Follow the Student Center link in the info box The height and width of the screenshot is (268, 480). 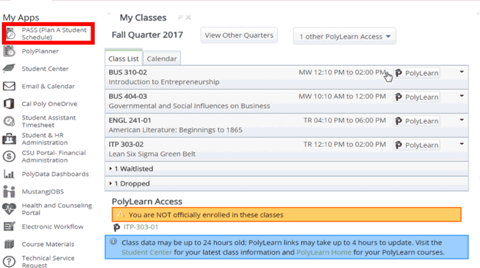coord(147,253)
